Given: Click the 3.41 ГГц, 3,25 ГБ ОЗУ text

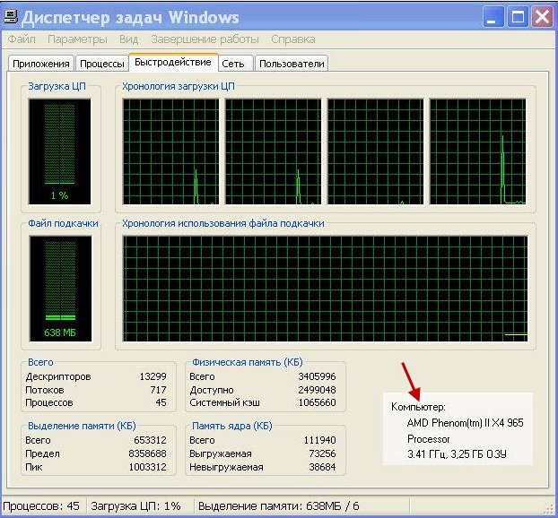Looking at the screenshot, I should tap(457, 454).
